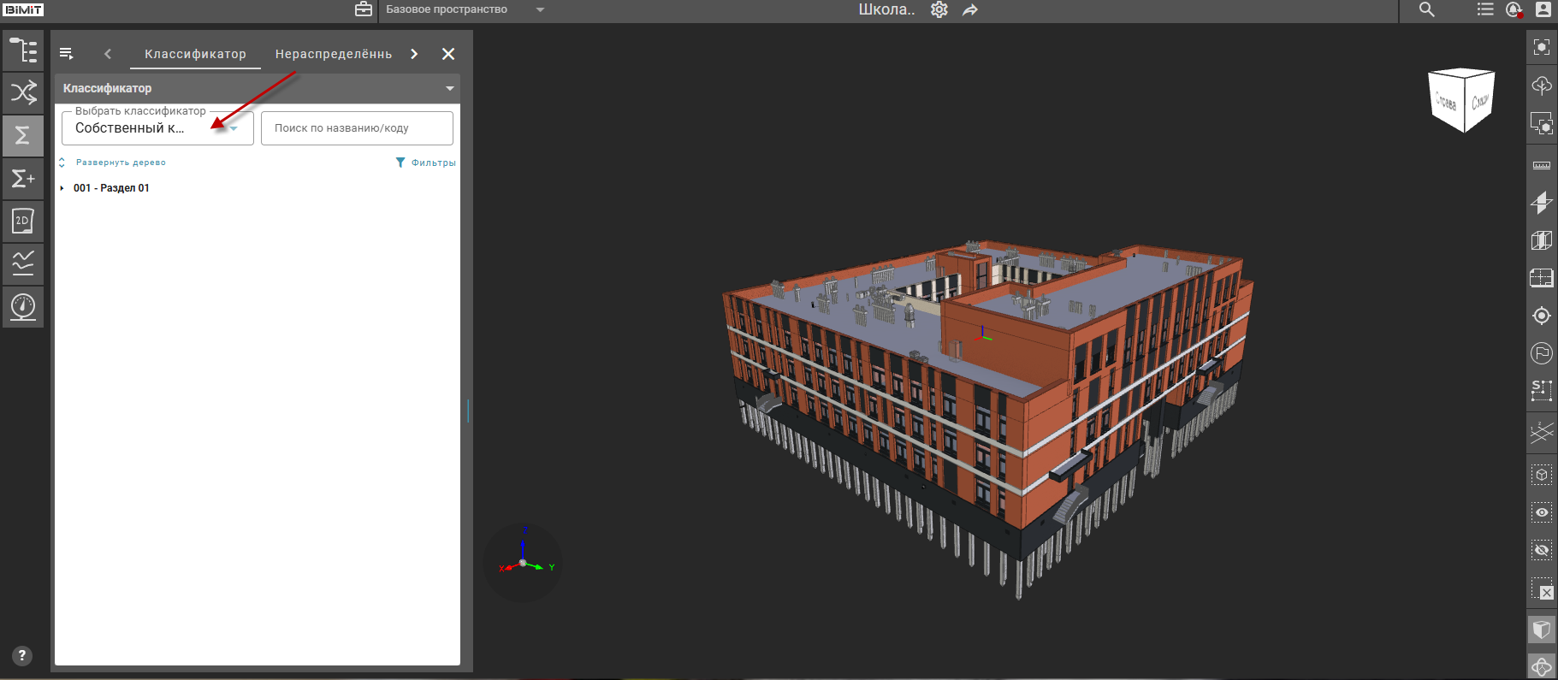Expand tree item 001 - Раздел 01
Screen dimensions: 1558x680
coord(62,188)
